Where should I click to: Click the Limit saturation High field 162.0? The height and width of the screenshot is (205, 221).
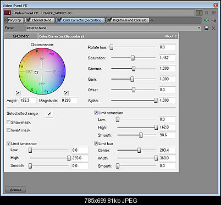[x=167, y=127]
